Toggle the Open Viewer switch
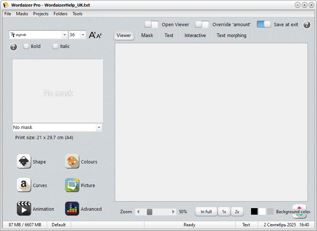Screen dimensions: 317x231 pyautogui.click(x=151, y=24)
